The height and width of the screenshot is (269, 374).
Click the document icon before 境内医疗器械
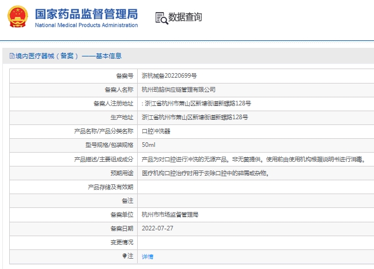click(12, 56)
